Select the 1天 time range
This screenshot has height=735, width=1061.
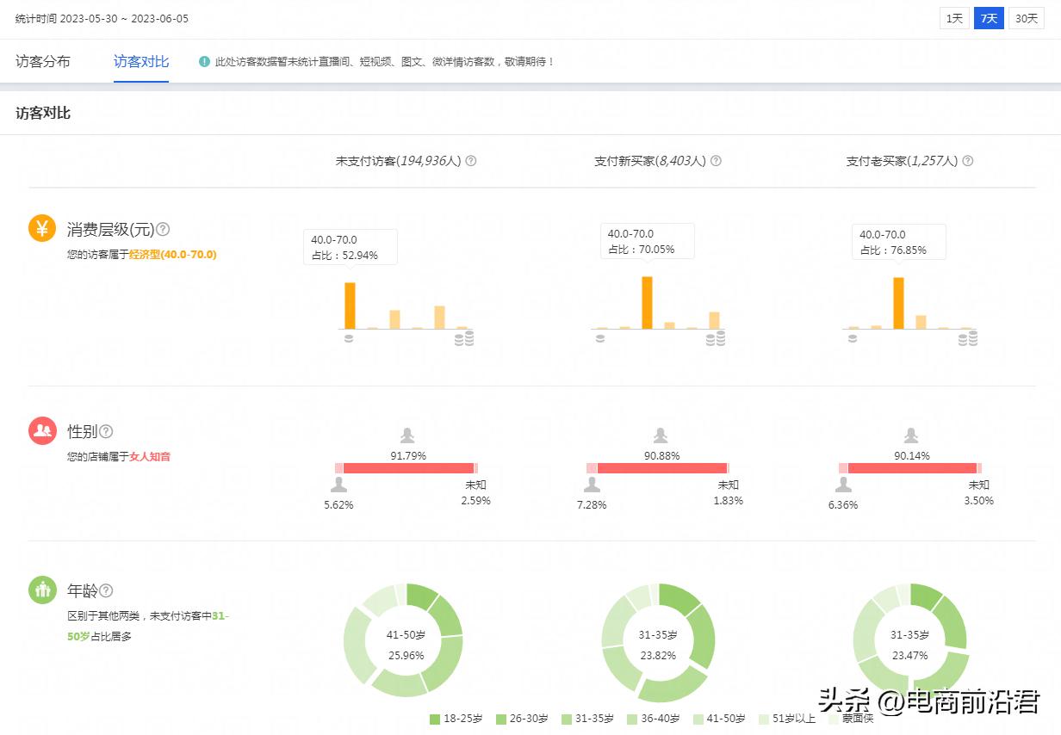click(x=953, y=17)
